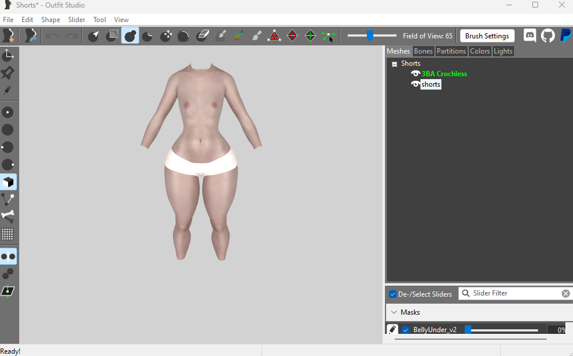573x356 pixels.
Task: Collapse the Masks category
Action: click(x=394, y=312)
